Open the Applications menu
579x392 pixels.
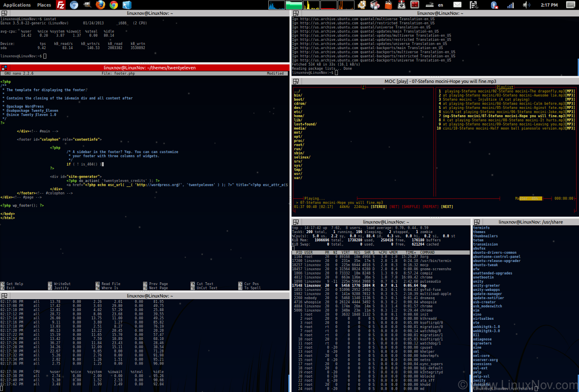coord(17,5)
